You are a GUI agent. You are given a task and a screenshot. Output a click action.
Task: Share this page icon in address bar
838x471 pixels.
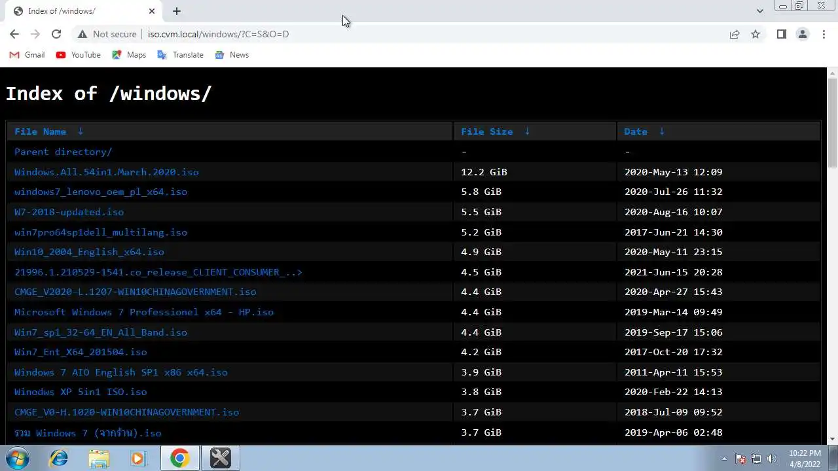pos(735,34)
